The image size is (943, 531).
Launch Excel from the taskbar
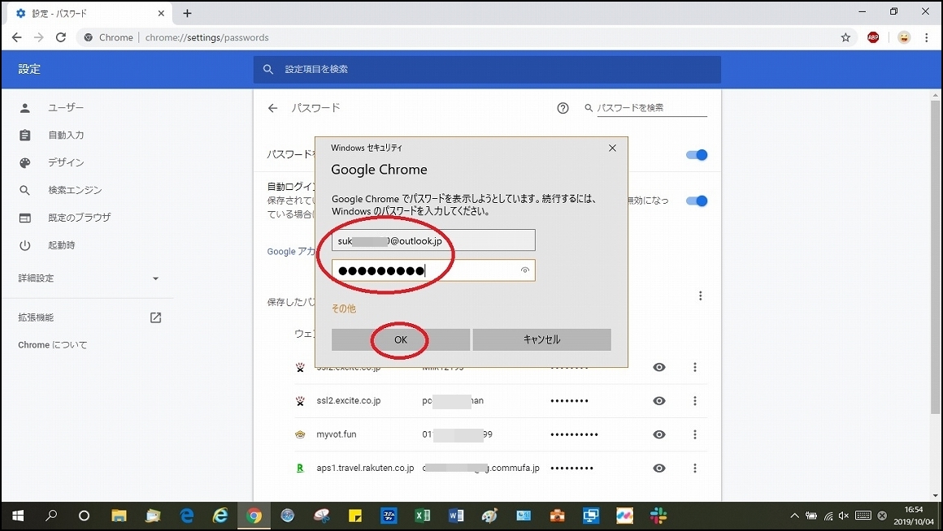423,516
